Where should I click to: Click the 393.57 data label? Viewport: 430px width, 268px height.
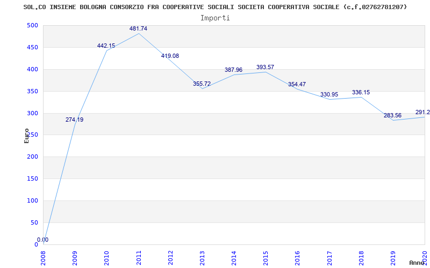tap(265, 68)
